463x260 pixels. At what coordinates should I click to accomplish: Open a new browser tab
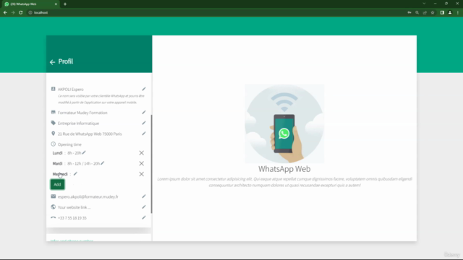click(x=65, y=4)
